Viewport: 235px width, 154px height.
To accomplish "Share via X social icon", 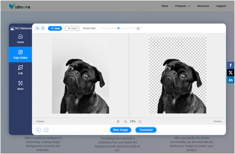I will [x=231, y=73].
